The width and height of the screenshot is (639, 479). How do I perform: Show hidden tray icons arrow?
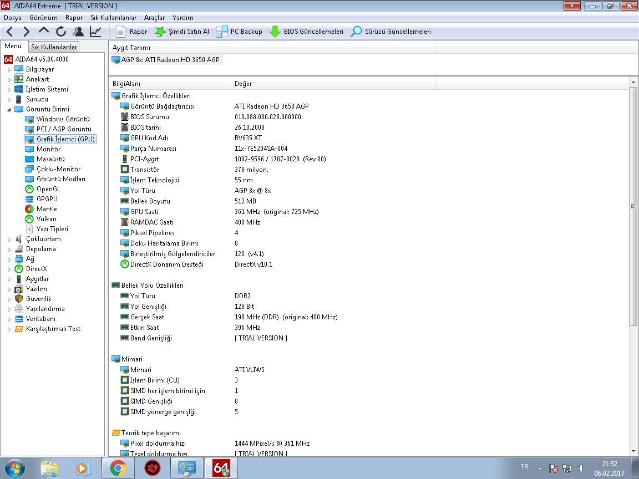click(540, 468)
